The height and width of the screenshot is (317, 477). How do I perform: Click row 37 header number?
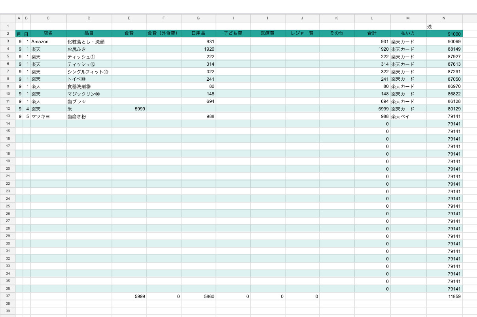pos(8,296)
